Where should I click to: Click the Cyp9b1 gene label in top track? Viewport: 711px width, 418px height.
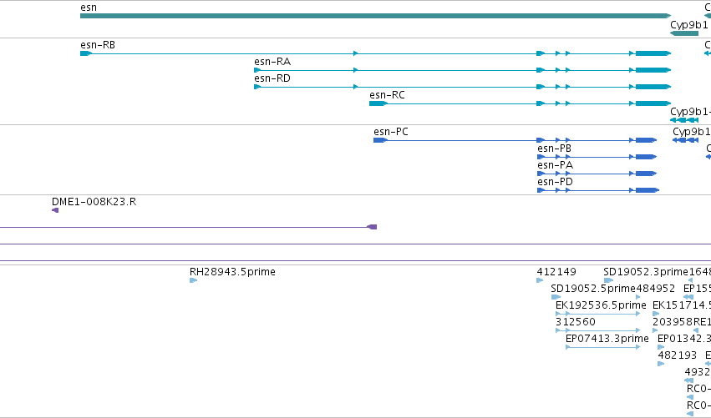[x=688, y=25]
